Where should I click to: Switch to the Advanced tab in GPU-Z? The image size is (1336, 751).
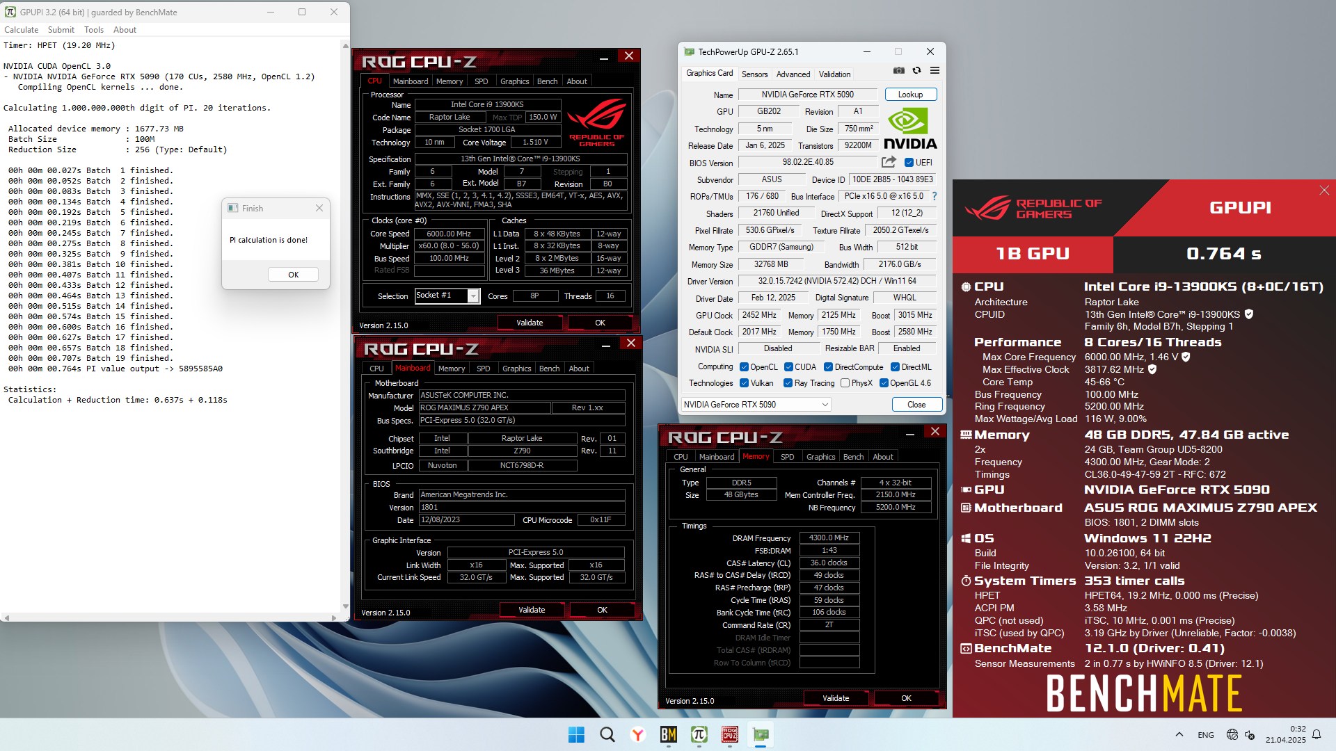click(x=793, y=74)
